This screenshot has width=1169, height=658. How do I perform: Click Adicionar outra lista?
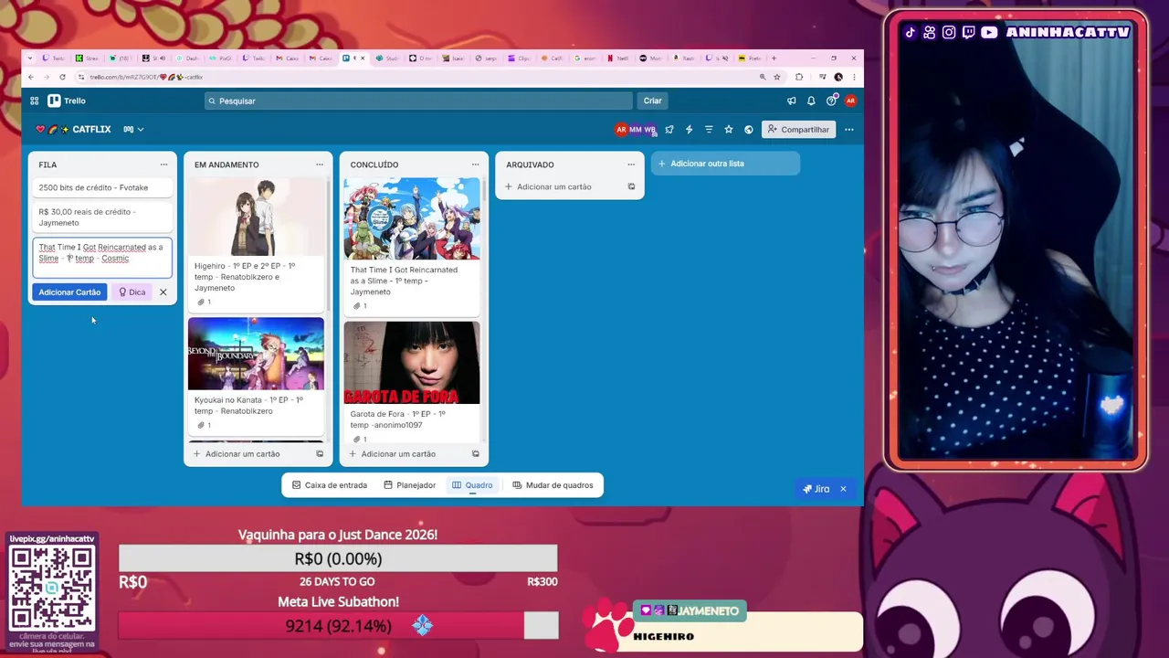pos(725,164)
